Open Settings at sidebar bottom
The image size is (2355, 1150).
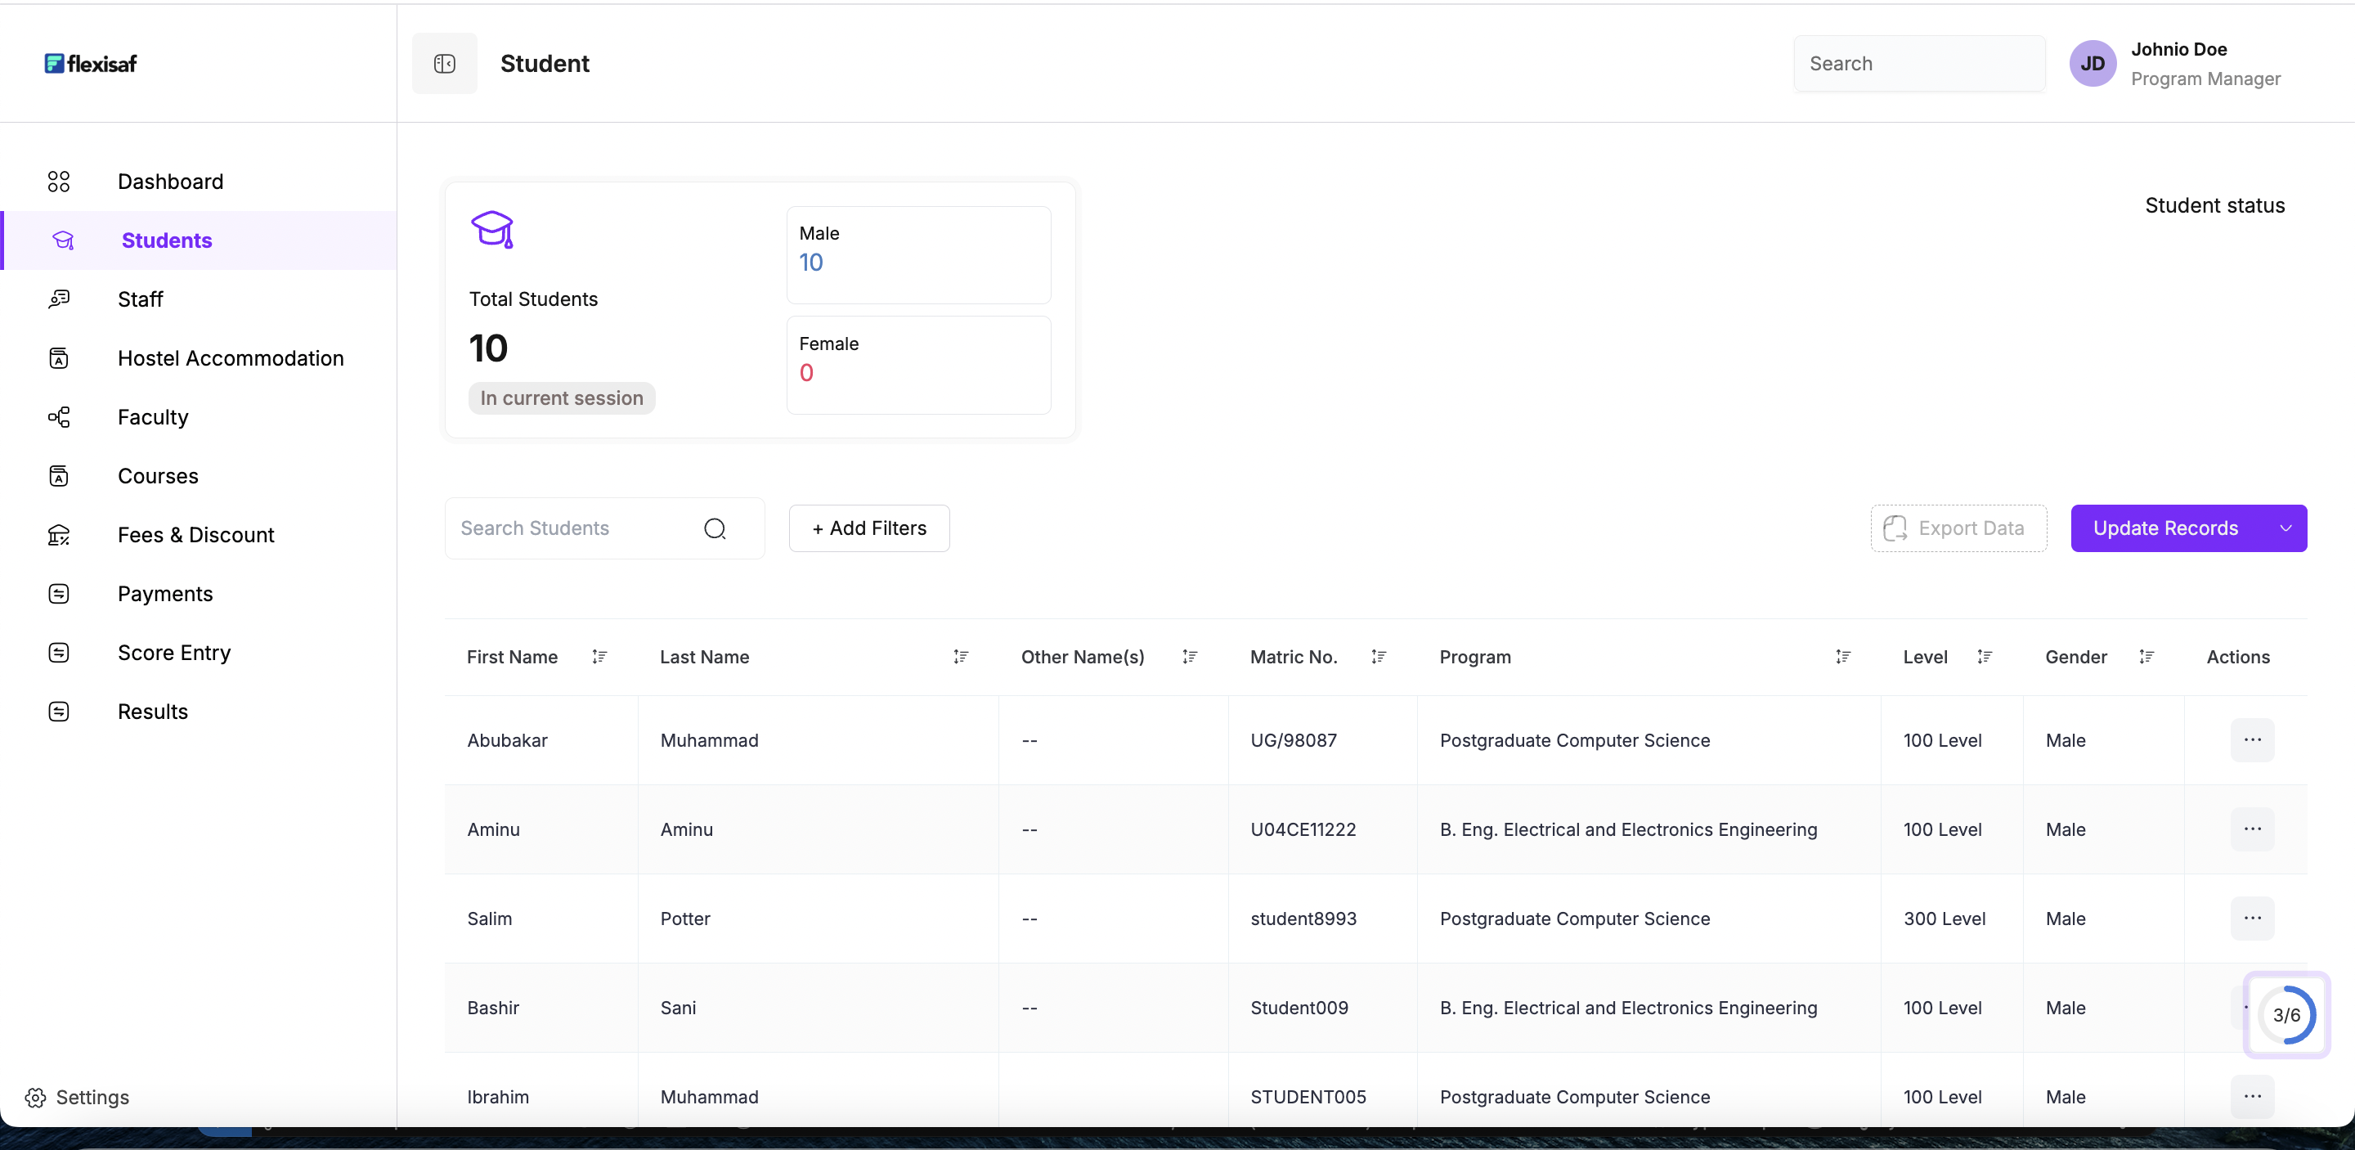click(x=78, y=1097)
